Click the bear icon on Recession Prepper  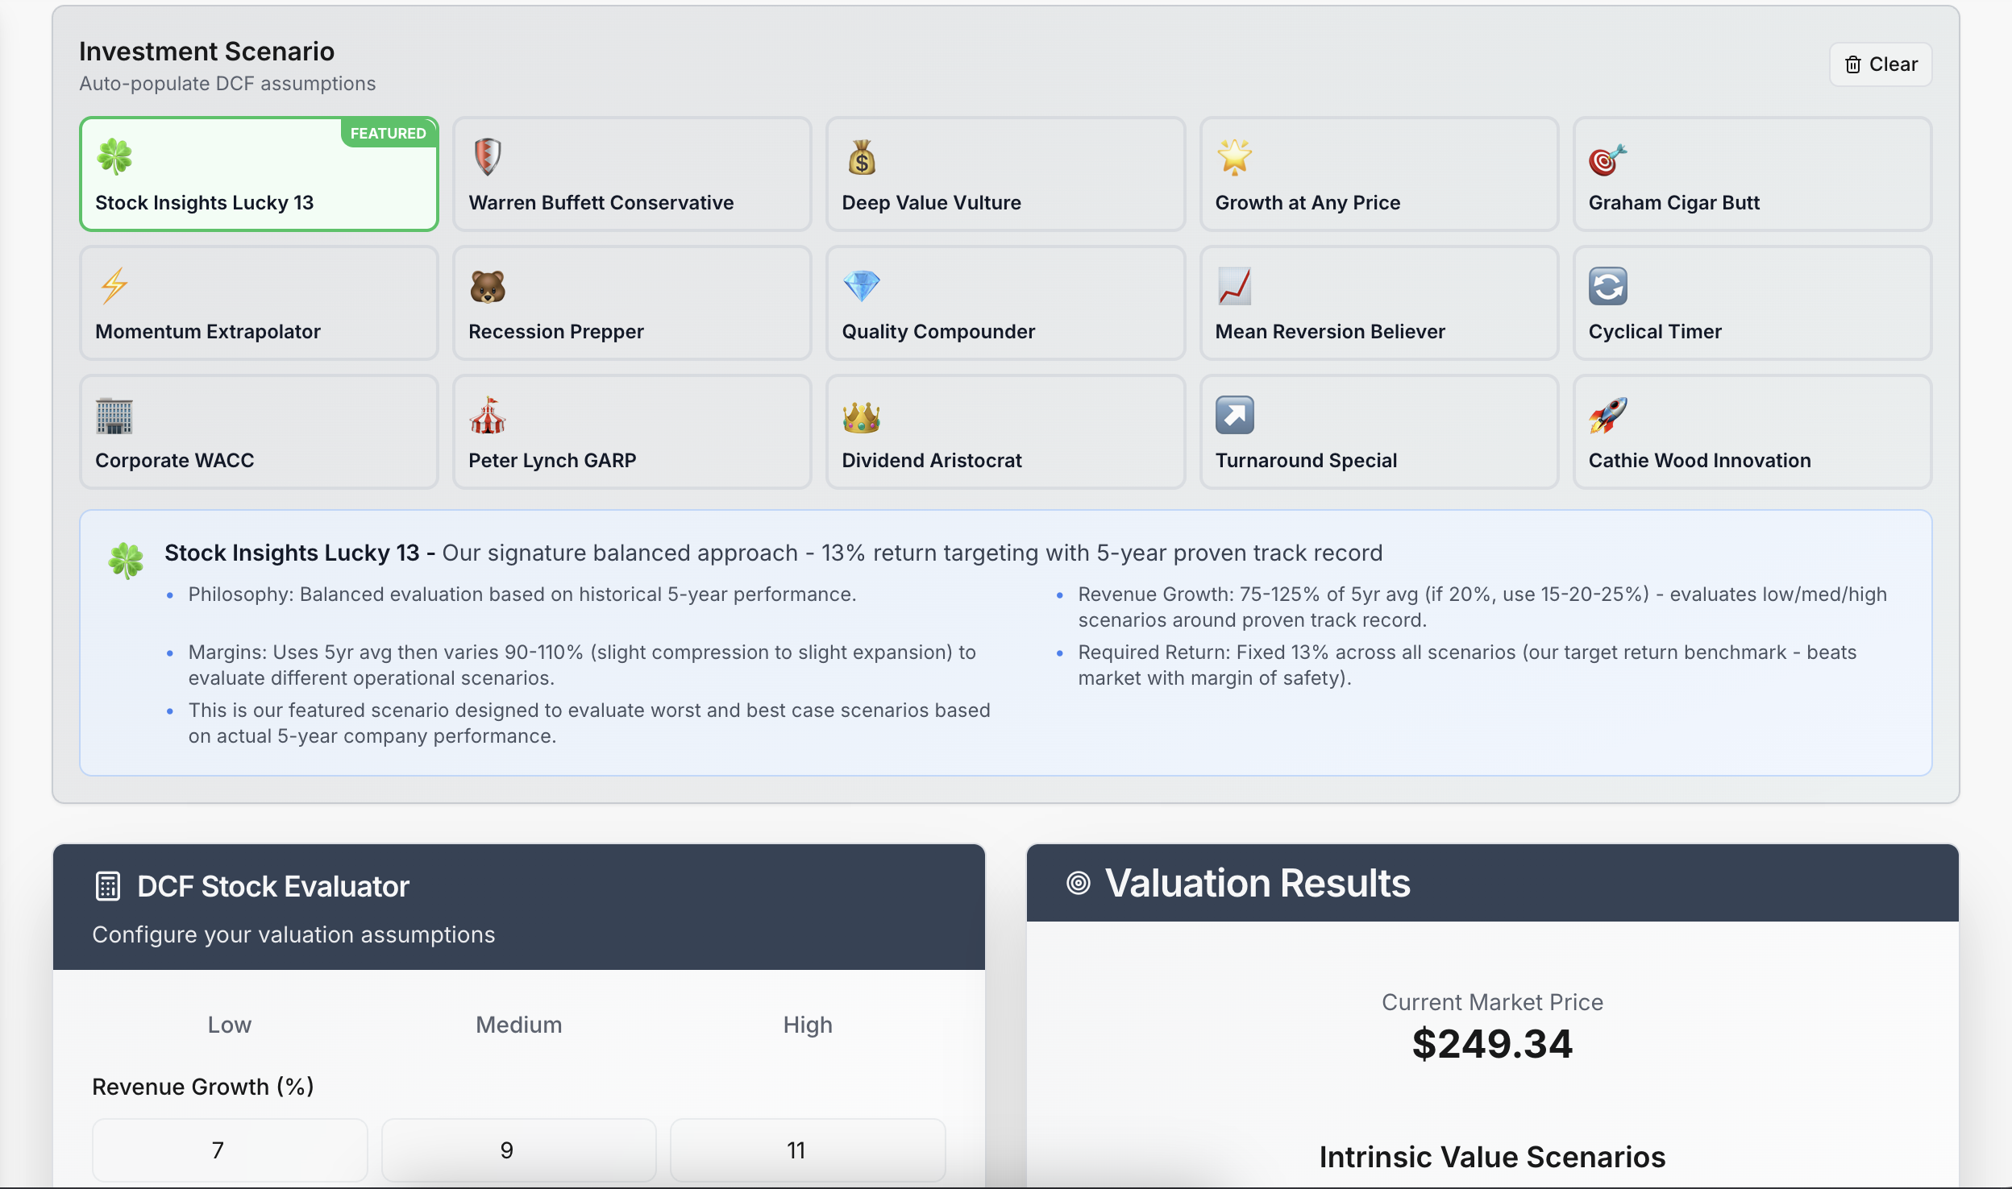[x=488, y=287]
